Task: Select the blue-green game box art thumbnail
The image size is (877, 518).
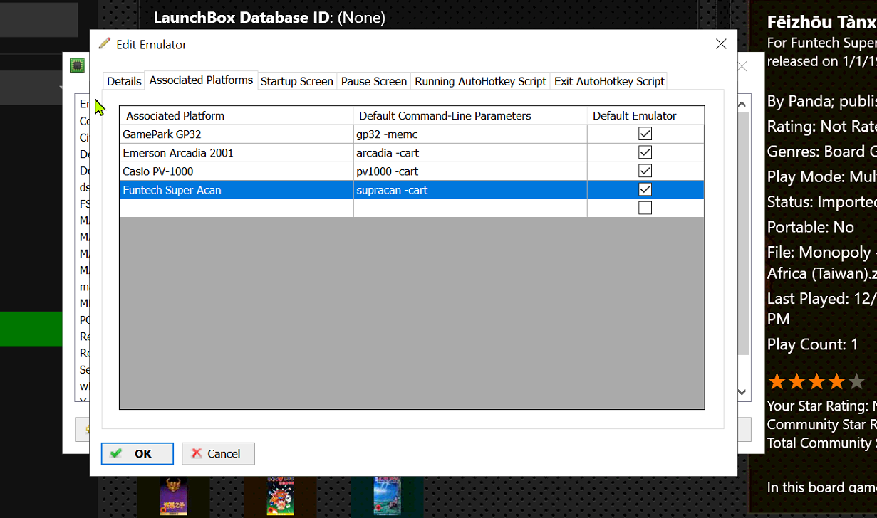Action: pyautogui.click(x=388, y=496)
